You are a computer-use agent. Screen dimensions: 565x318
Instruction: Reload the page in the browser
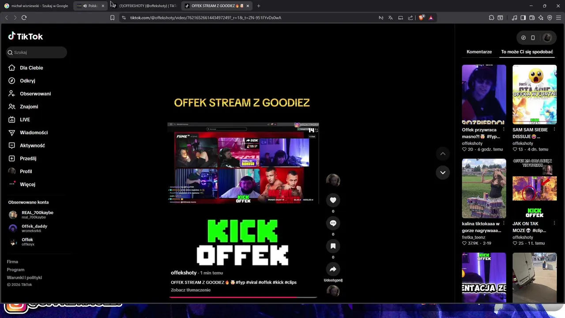pyautogui.click(x=24, y=18)
